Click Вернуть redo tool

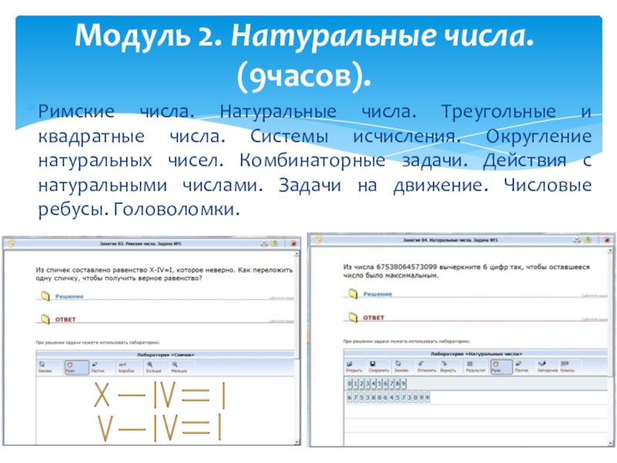tap(448, 367)
